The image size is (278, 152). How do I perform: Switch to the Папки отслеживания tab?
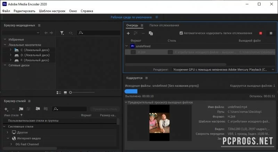click(164, 25)
